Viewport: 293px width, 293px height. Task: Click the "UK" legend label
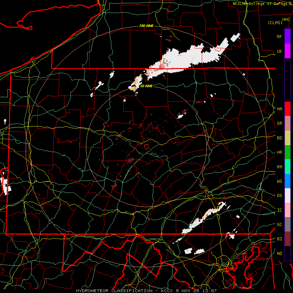(279, 51)
